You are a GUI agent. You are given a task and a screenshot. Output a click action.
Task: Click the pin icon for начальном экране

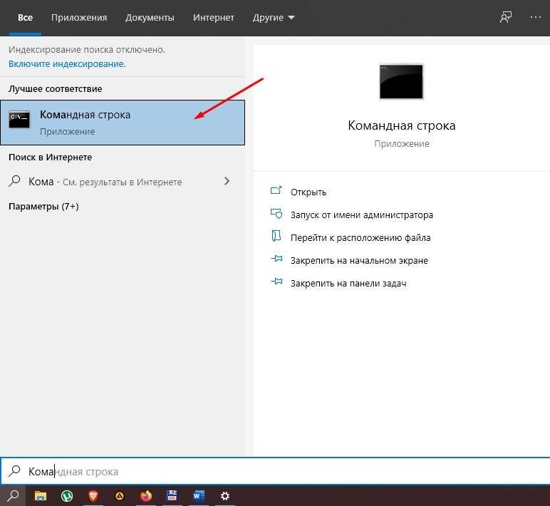276,259
